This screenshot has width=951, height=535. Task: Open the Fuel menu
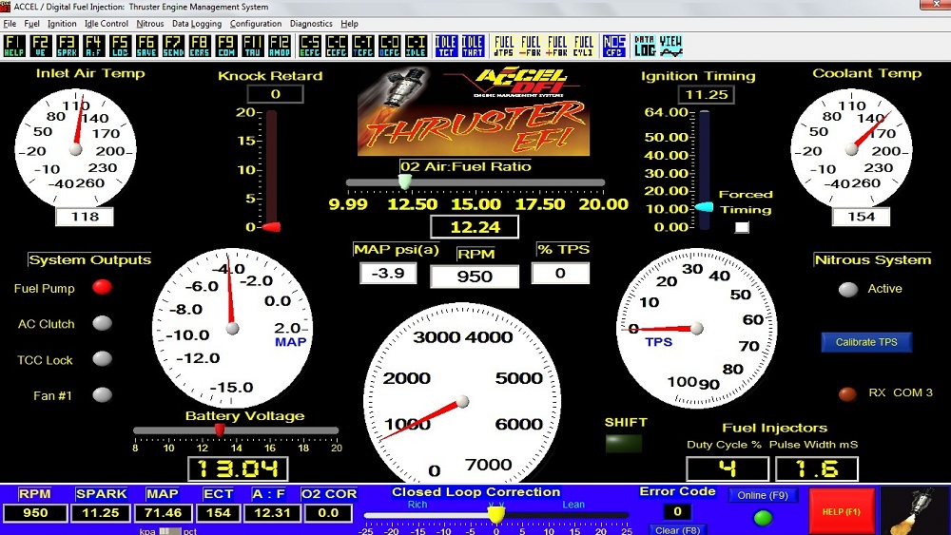pyautogui.click(x=31, y=24)
